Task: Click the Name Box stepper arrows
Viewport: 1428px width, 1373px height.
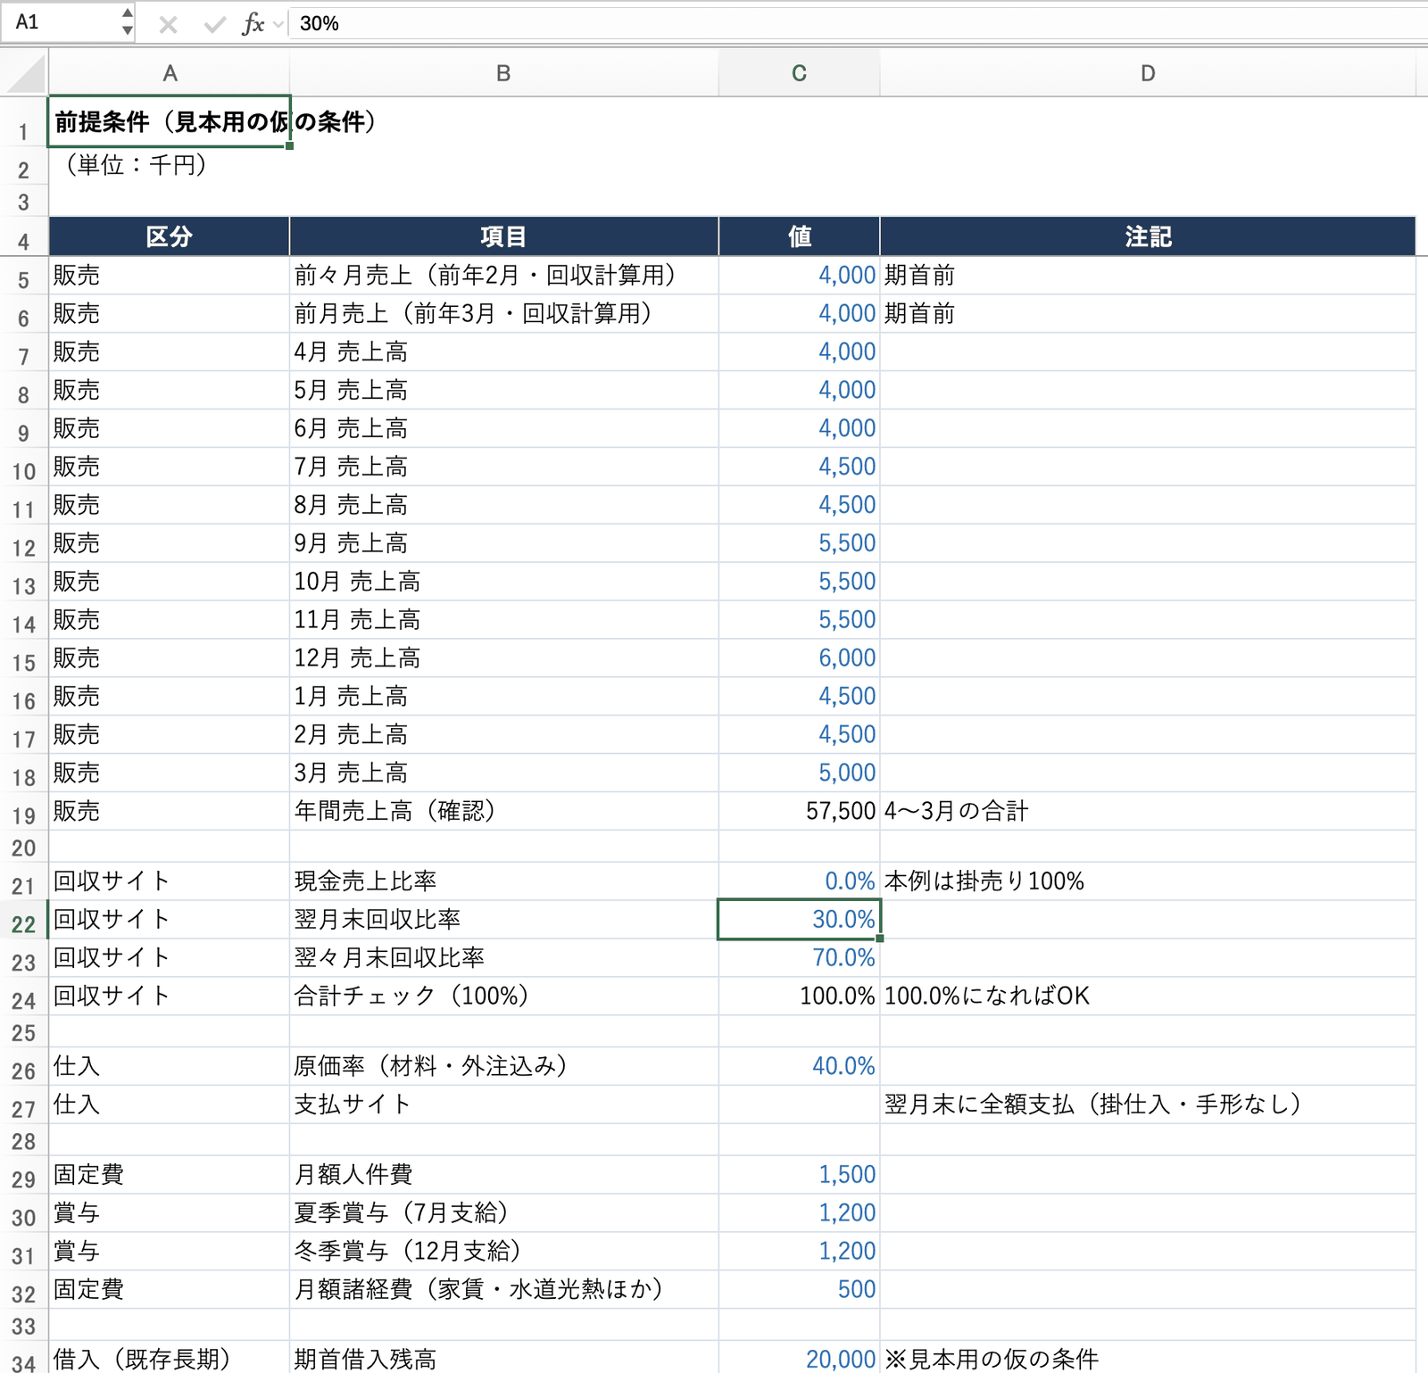Action: click(128, 22)
